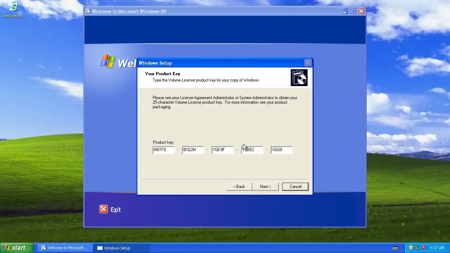Click the second product key field 8XQ2M
Screen dimensions: 450x253
(193, 150)
